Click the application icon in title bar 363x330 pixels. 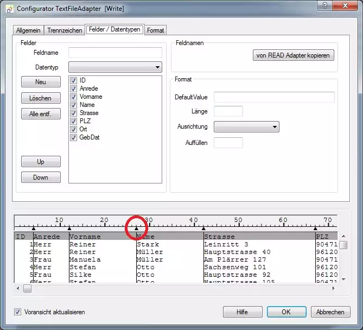(9, 9)
